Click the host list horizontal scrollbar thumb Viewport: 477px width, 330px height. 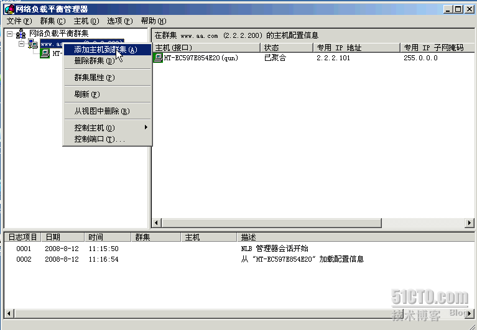click(x=272, y=222)
